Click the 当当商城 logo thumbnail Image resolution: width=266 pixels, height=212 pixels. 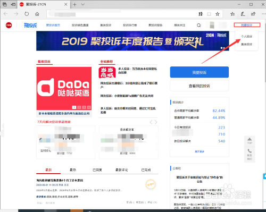tap(107, 72)
